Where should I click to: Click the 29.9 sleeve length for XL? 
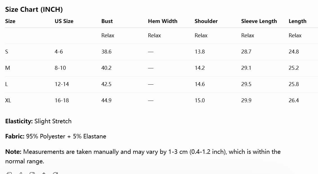(246, 100)
